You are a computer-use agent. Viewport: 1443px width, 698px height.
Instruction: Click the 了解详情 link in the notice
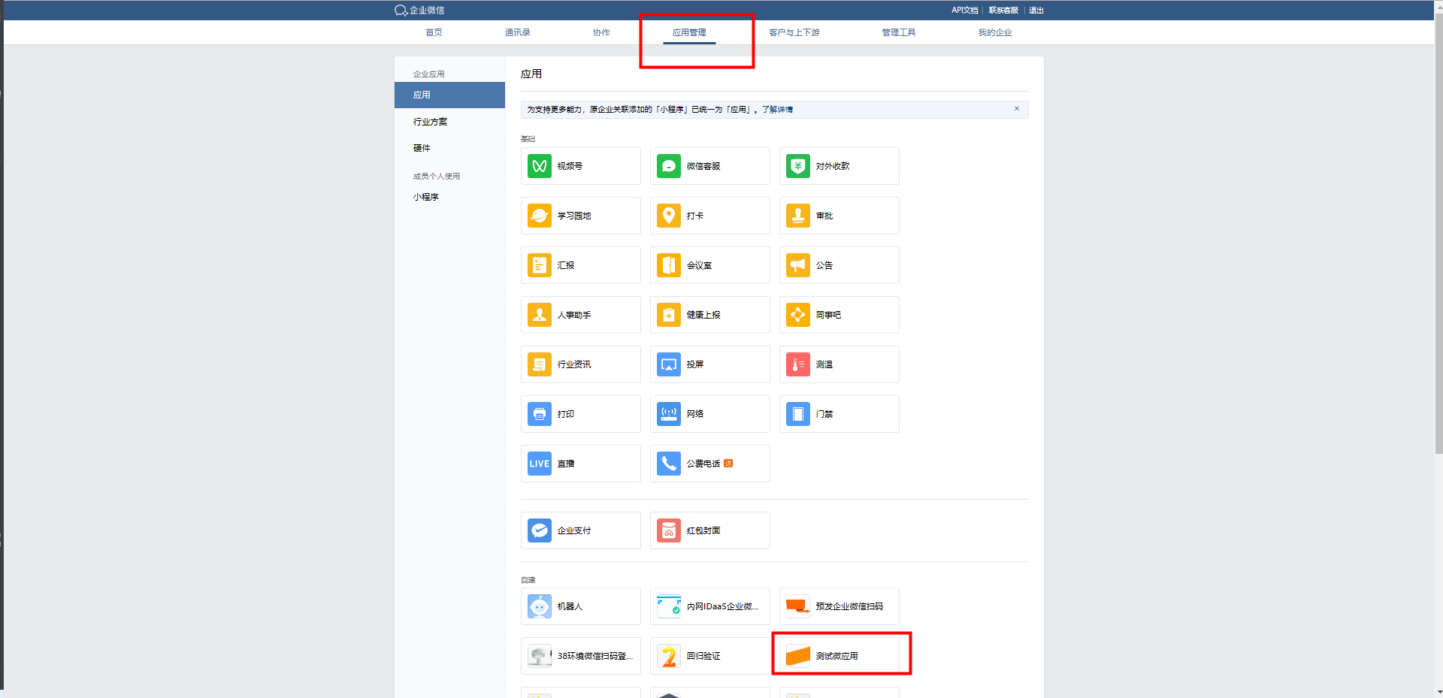777,110
